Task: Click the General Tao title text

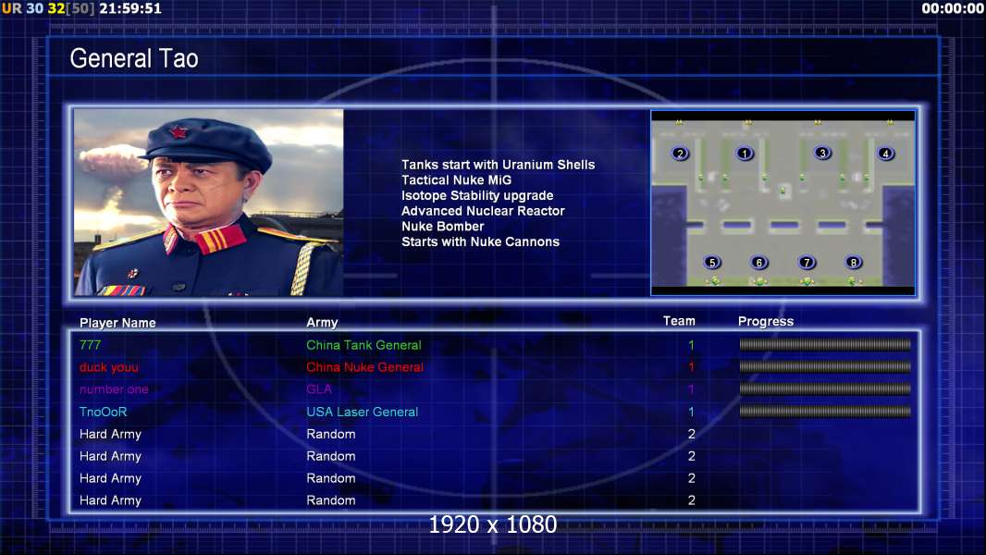Action: (x=134, y=58)
